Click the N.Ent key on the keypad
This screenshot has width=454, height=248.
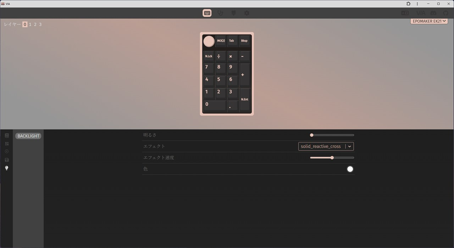tap(245, 100)
